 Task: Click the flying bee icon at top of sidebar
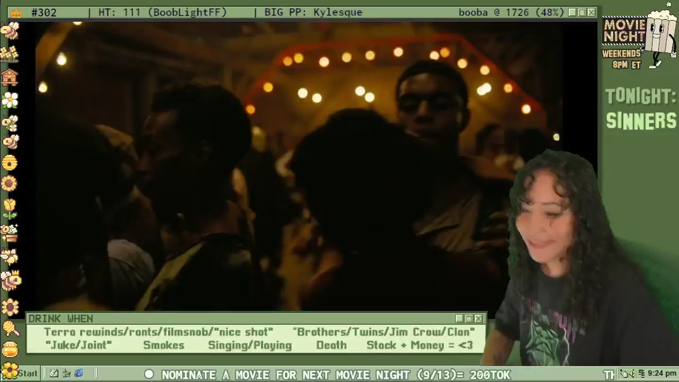(10, 31)
